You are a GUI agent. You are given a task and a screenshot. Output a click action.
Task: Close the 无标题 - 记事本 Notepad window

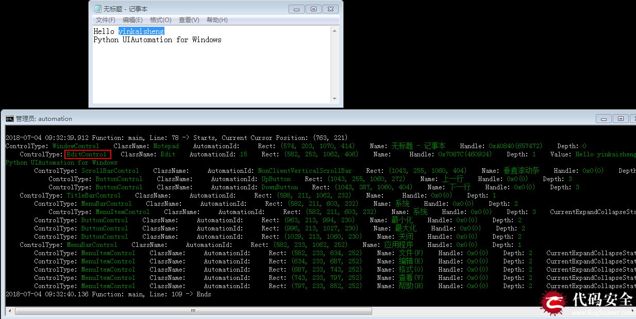[331, 9]
